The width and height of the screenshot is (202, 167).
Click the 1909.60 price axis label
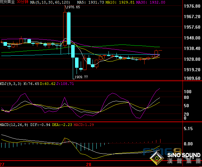pos(192,78)
